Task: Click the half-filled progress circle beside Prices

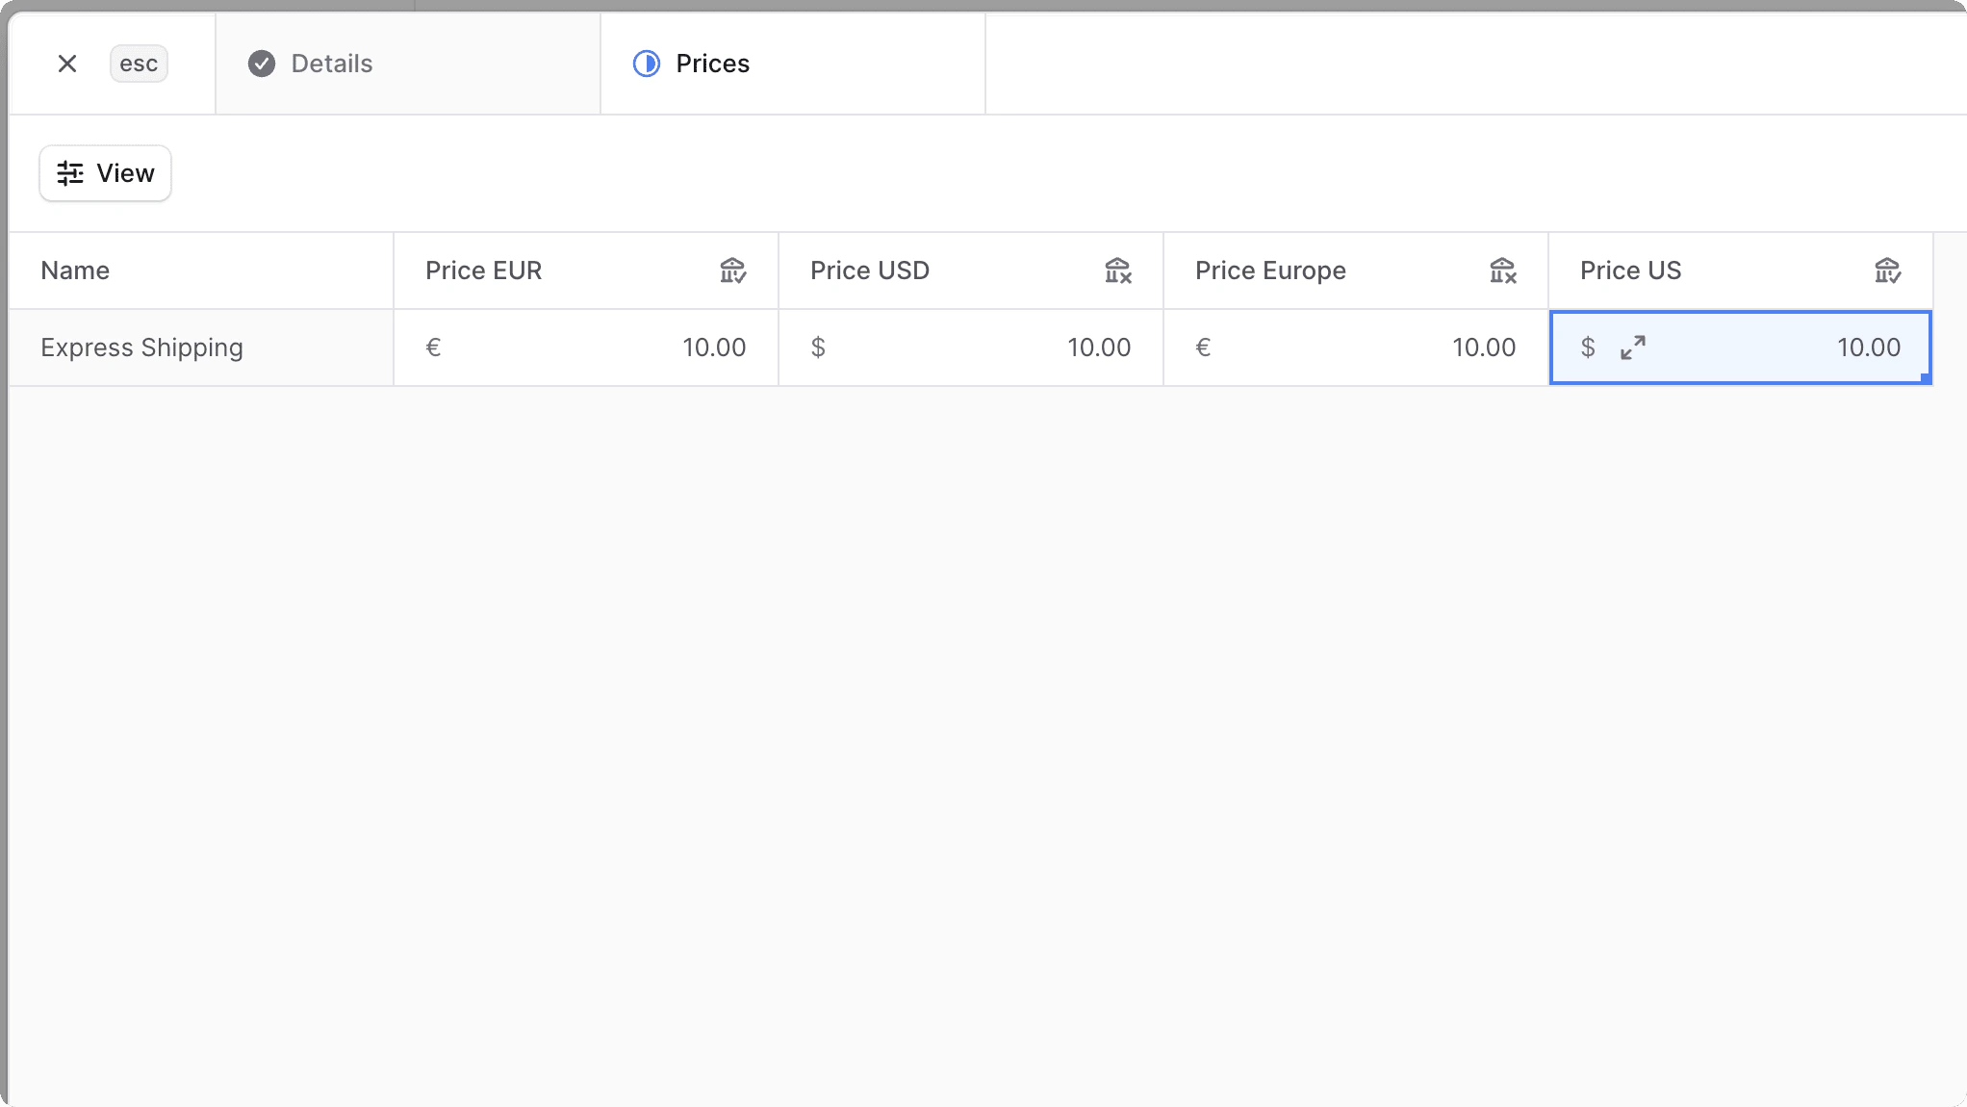Action: pyautogui.click(x=647, y=64)
